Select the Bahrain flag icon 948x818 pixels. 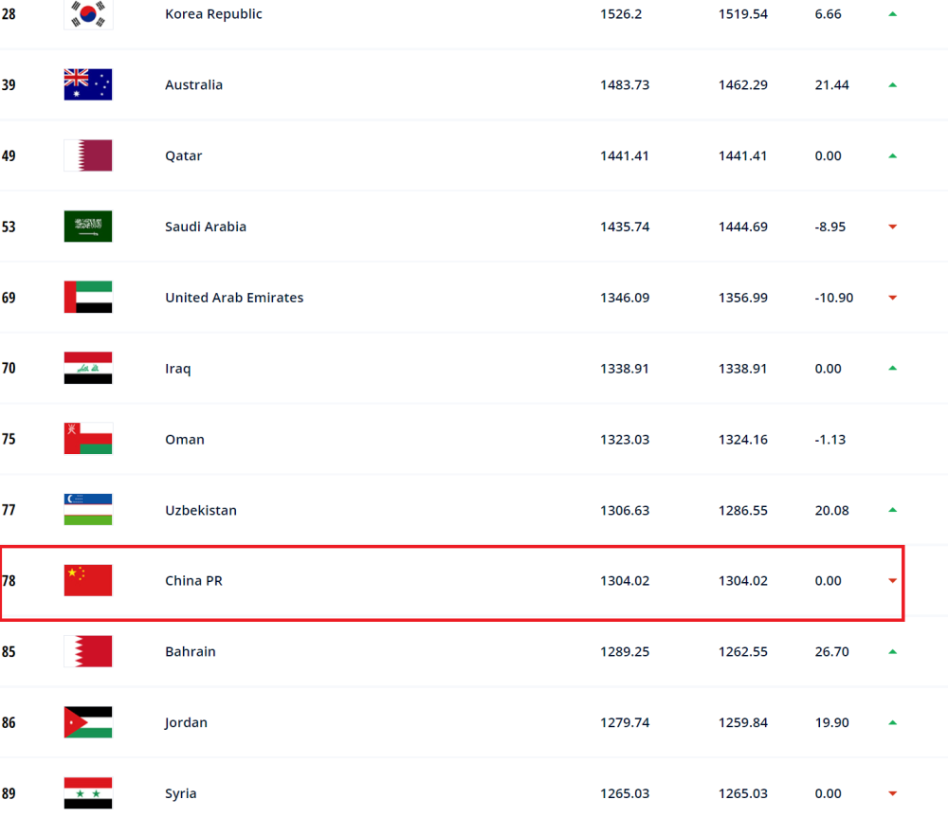coord(88,651)
